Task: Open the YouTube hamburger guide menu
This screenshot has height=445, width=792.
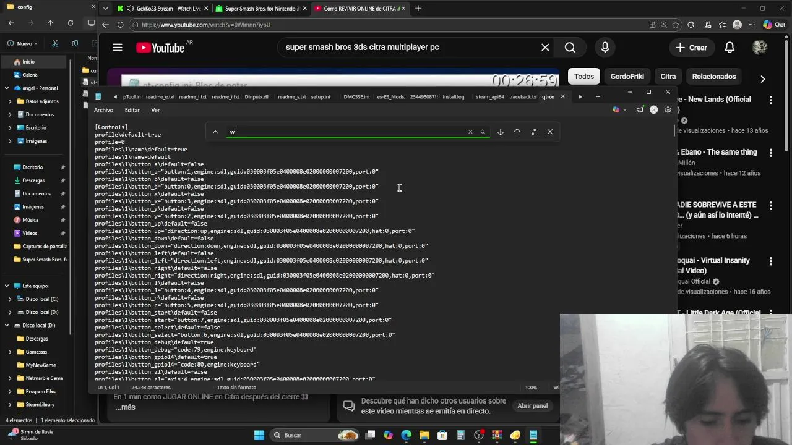Action: (x=118, y=48)
